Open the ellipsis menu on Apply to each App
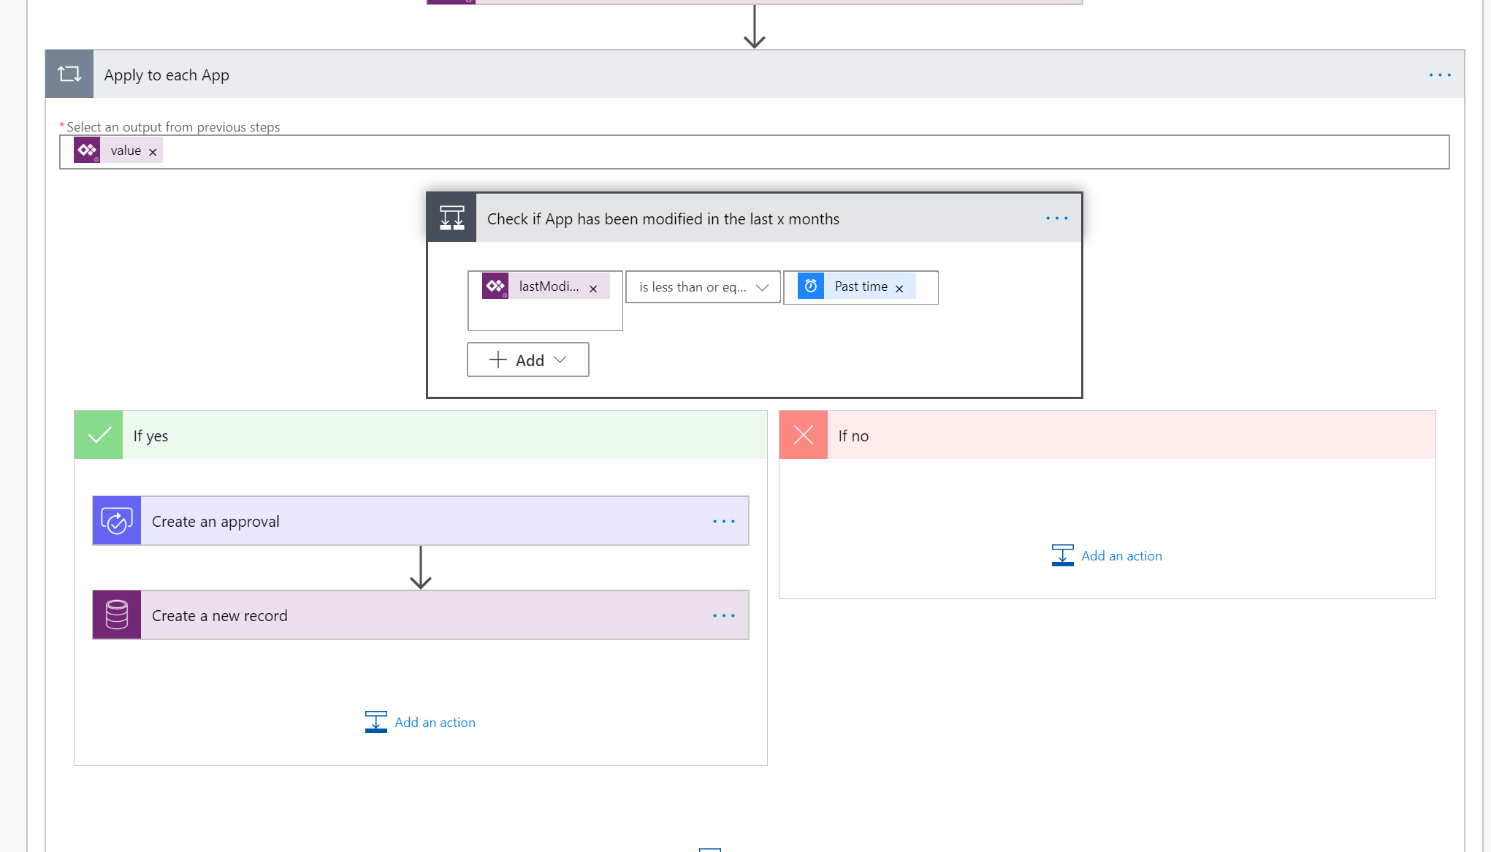The width and height of the screenshot is (1491, 852). [x=1439, y=75]
